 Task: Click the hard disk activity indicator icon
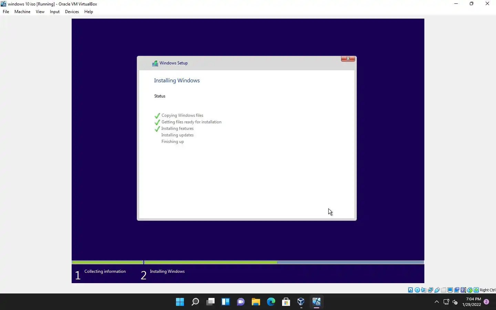point(411,290)
